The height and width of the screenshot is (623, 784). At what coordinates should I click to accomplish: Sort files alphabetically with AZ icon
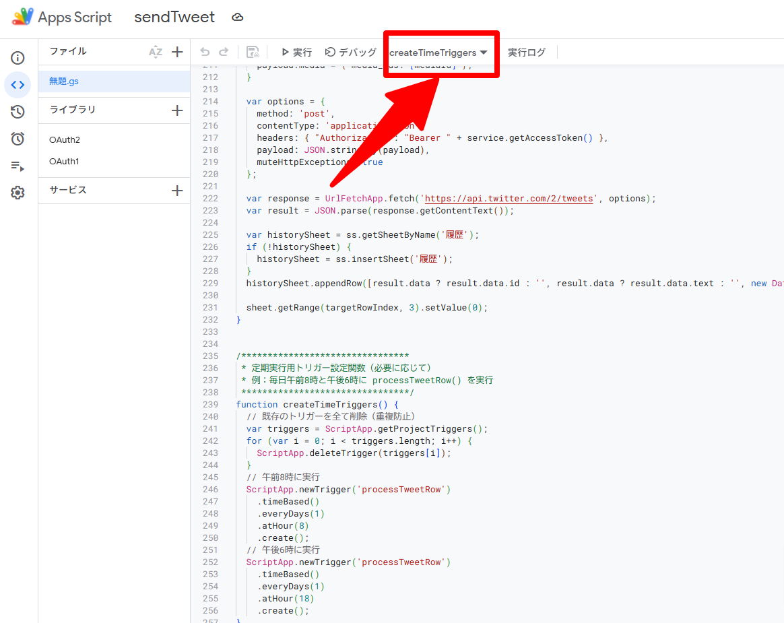(156, 51)
